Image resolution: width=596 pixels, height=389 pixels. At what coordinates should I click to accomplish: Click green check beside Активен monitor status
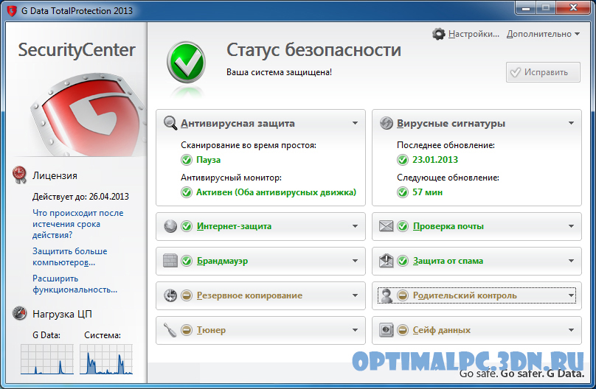186,192
